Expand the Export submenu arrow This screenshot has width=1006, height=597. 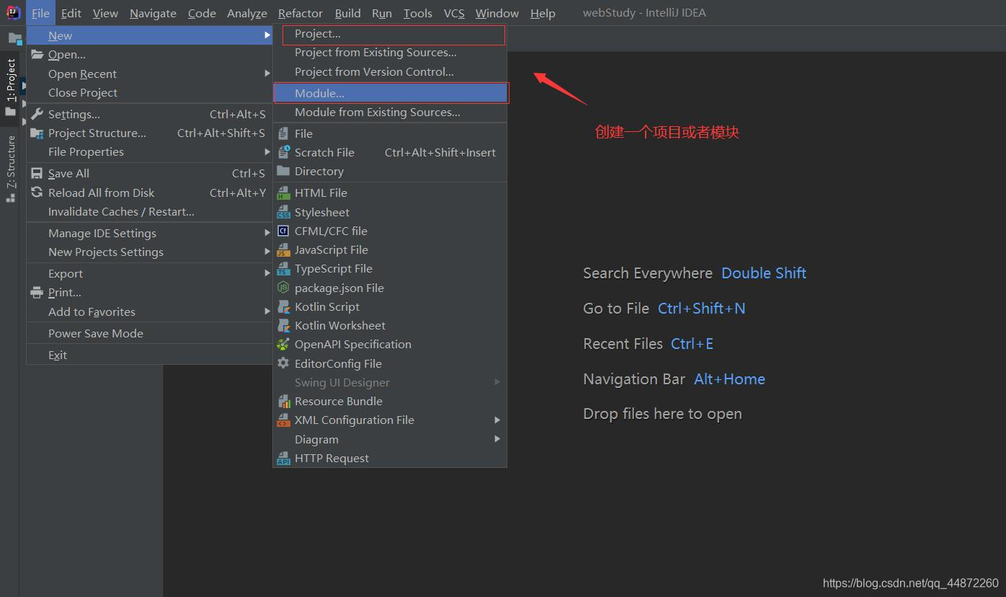click(267, 273)
